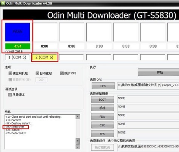Click the message log scroll down arrow
This screenshot has height=152, width=179.
(x=78, y=147)
